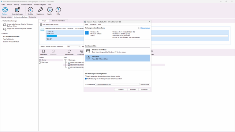Click the Erstellen button
The height and width of the screenshot is (132, 235).
pyautogui.click(x=133, y=90)
